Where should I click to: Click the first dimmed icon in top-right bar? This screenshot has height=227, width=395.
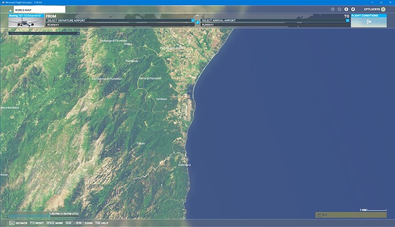pyautogui.click(x=333, y=9)
